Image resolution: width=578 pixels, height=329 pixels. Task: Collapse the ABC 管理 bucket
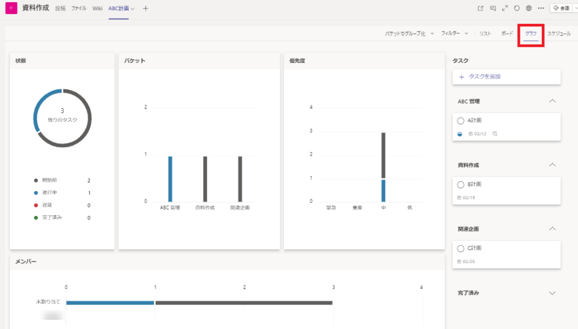point(553,101)
